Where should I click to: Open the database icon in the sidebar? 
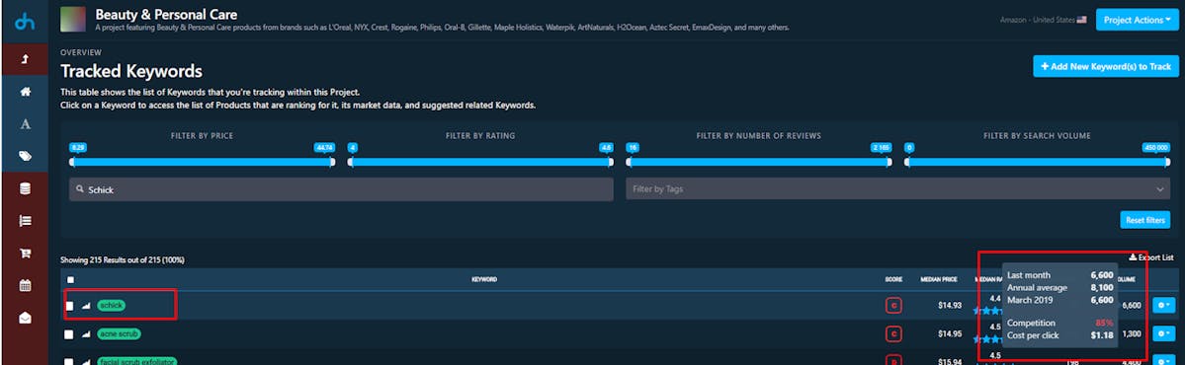coord(25,189)
